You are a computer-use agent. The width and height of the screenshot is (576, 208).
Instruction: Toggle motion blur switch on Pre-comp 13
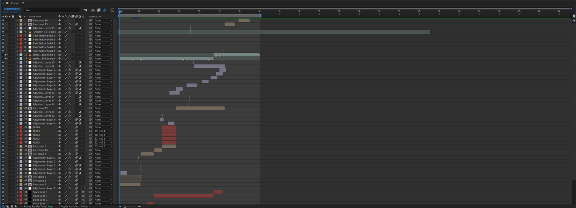click(76, 24)
